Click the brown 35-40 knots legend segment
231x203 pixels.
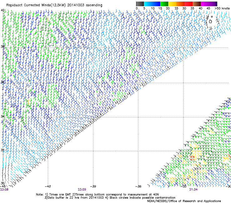(197, 4)
